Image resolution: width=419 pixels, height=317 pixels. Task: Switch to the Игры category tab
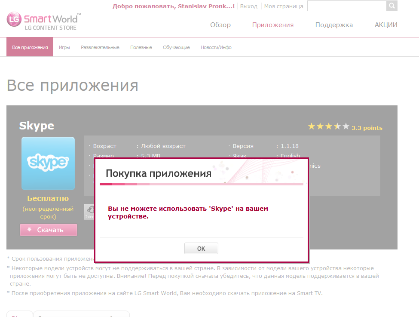tap(64, 47)
